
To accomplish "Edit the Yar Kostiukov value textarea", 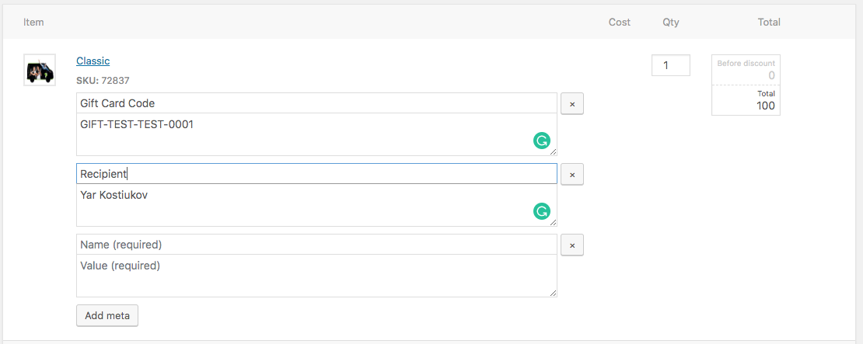I will pyautogui.click(x=303, y=204).
